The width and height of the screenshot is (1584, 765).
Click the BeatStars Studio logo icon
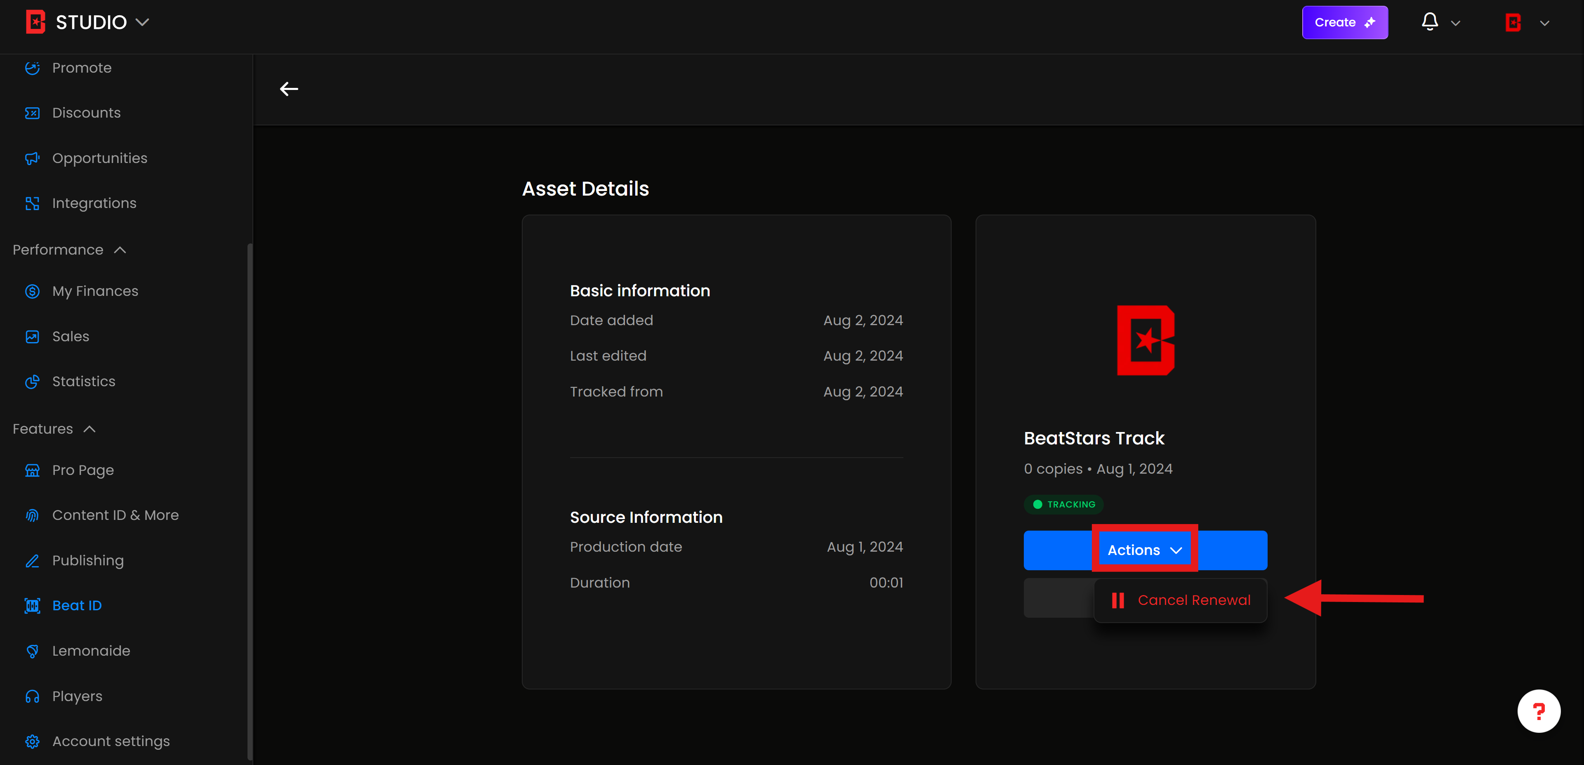coord(35,22)
